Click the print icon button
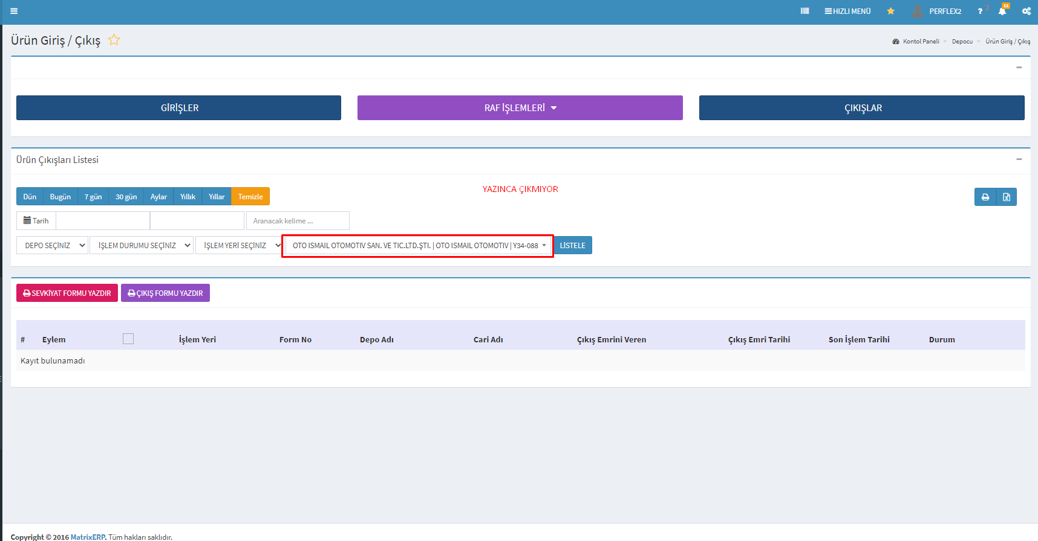The height and width of the screenshot is (541, 1038). click(x=985, y=197)
